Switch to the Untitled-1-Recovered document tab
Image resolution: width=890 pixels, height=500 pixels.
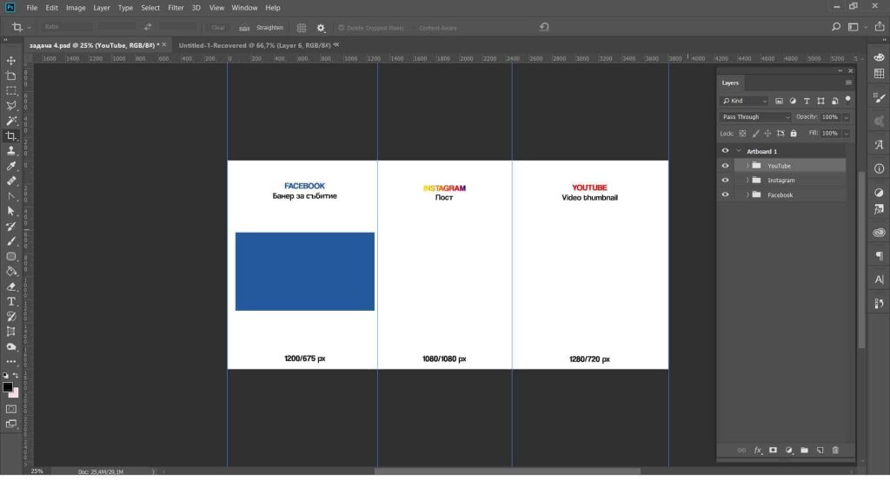point(255,45)
